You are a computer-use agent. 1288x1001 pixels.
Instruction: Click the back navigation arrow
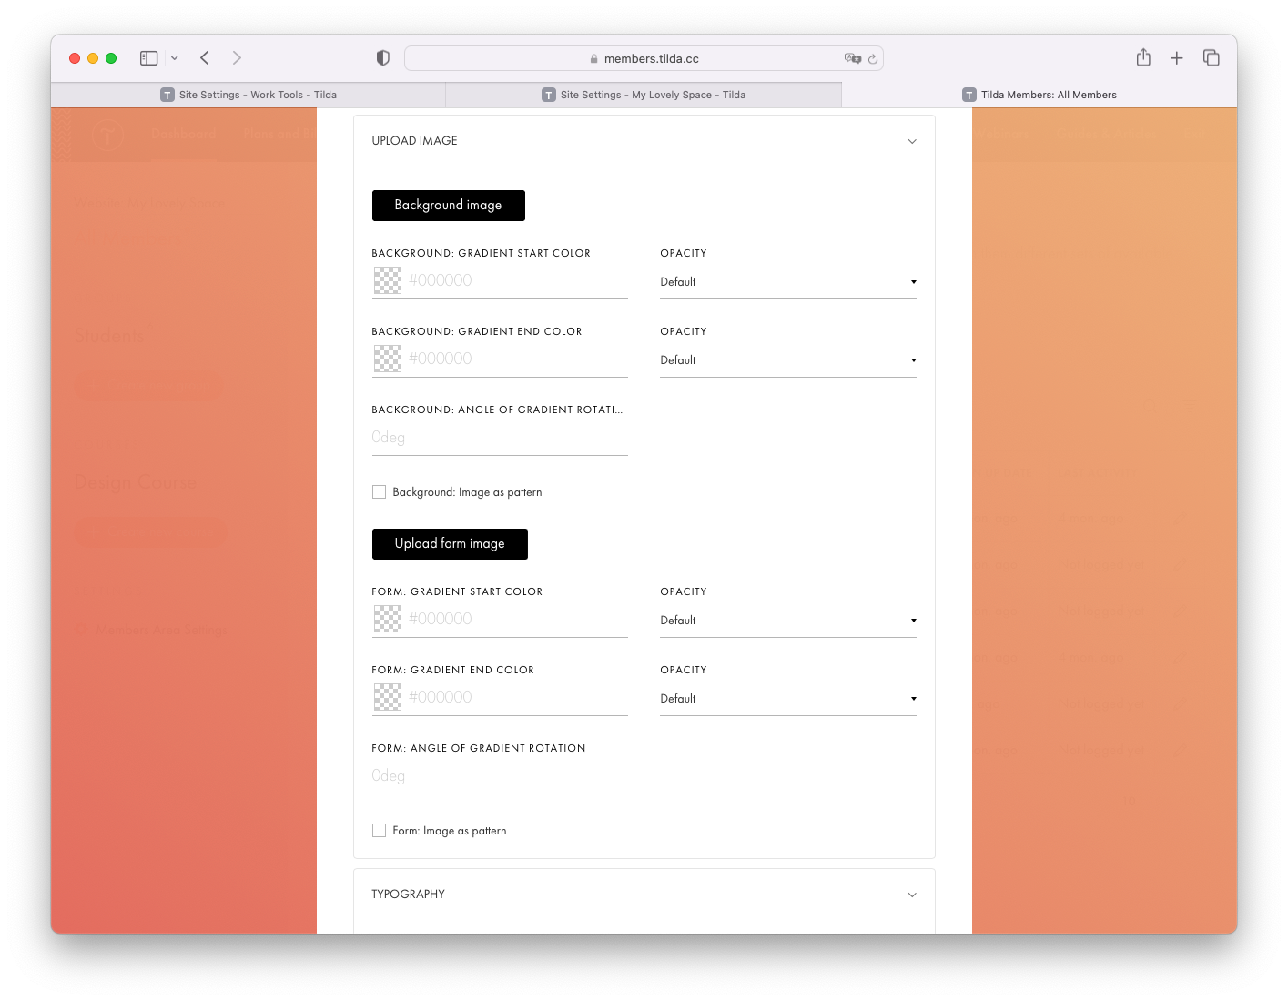(204, 57)
